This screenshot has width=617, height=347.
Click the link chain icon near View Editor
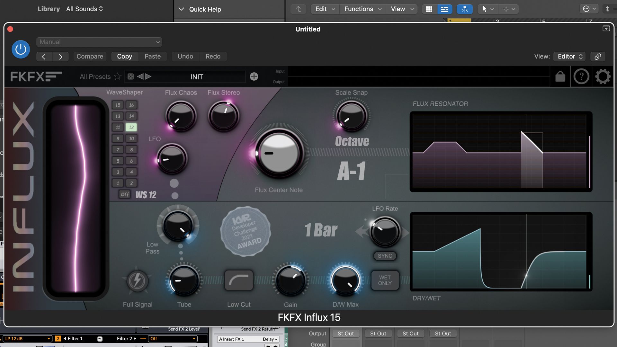pyautogui.click(x=598, y=56)
